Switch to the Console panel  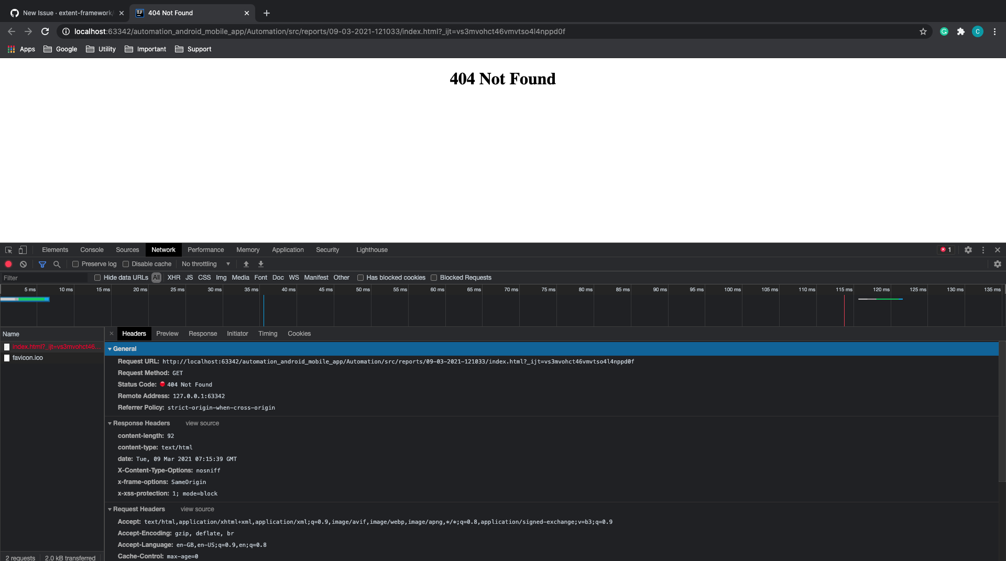point(92,250)
